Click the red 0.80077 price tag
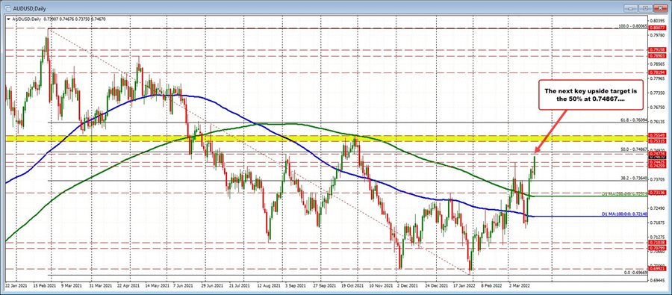The height and width of the screenshot is (295, 672). (x=656, y=28)
